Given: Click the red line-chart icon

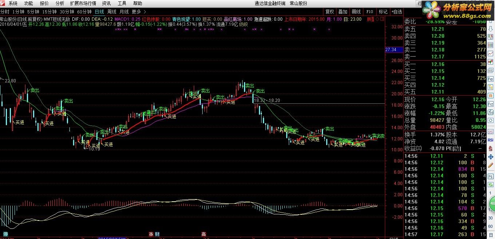Looking at the screenshot, I should click(x=491, y=53).
